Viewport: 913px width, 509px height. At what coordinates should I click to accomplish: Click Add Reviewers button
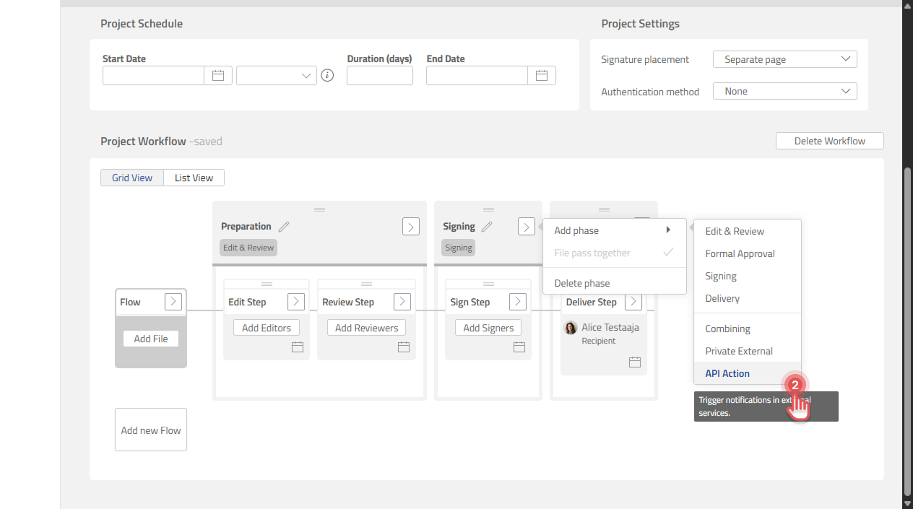pos(366,328)
